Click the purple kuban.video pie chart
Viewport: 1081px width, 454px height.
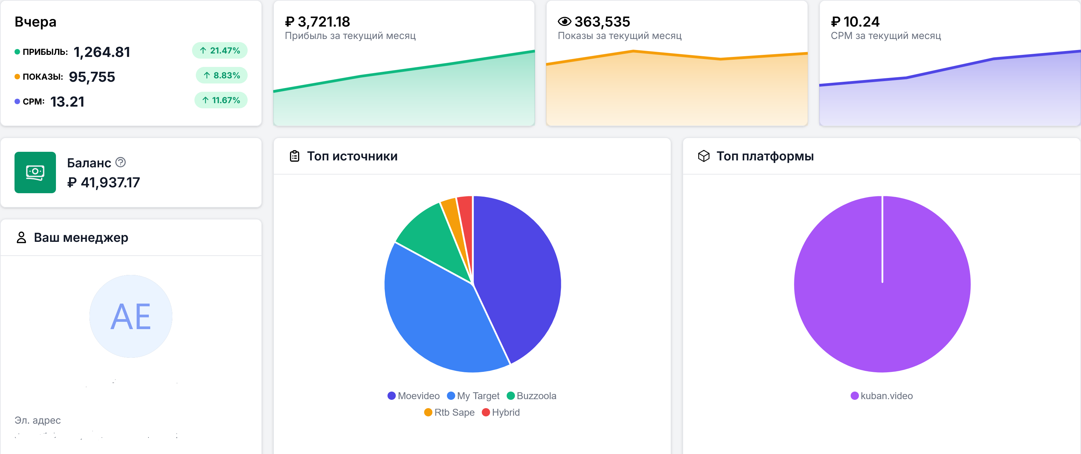point(882,284)
